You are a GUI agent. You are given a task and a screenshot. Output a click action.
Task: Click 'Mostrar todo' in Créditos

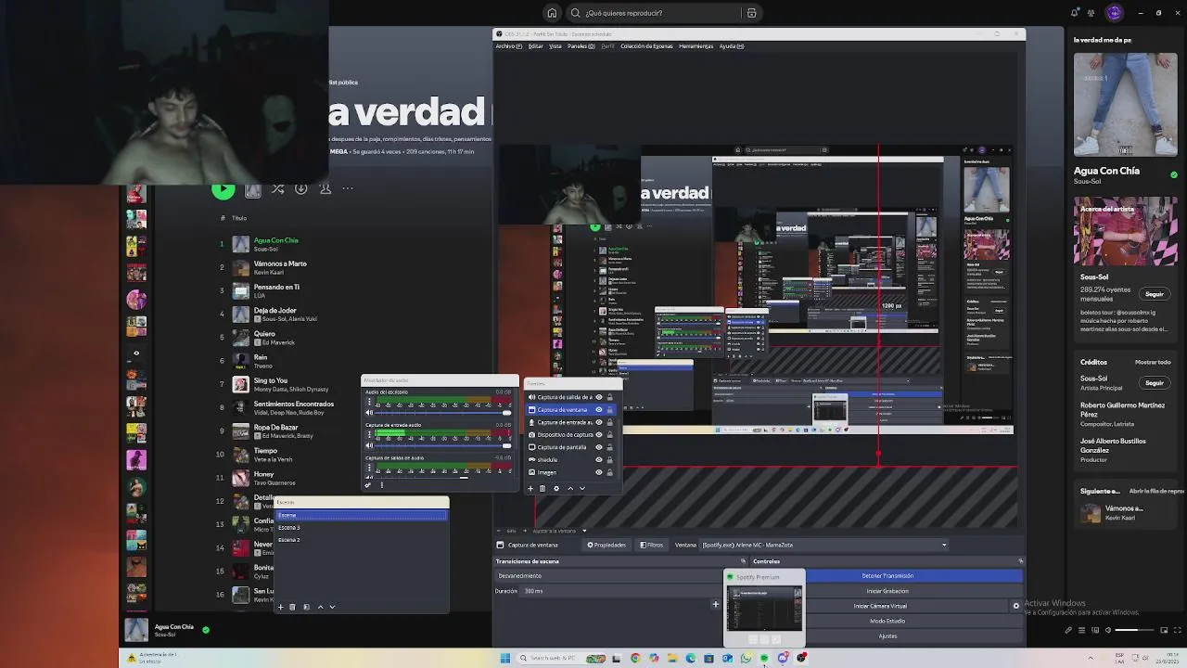(1153, 362)
